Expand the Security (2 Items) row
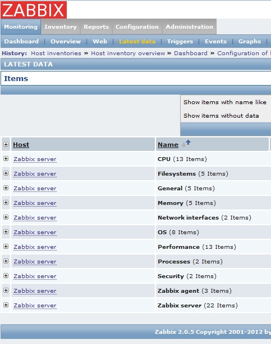271x344 pixels. pos(6,276)
